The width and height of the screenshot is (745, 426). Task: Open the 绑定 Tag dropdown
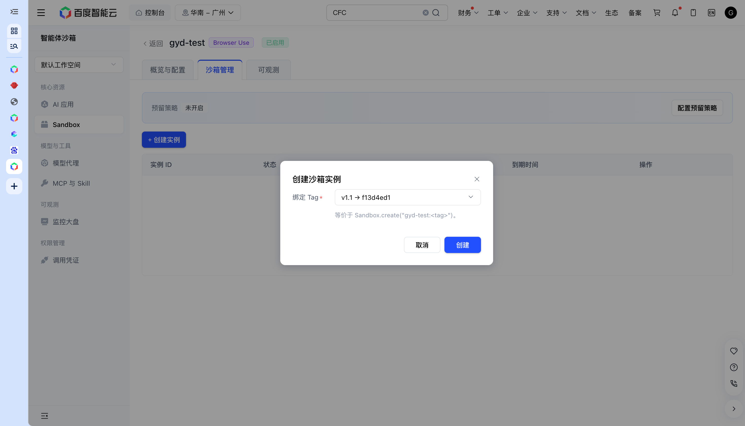tap(408, 197)
